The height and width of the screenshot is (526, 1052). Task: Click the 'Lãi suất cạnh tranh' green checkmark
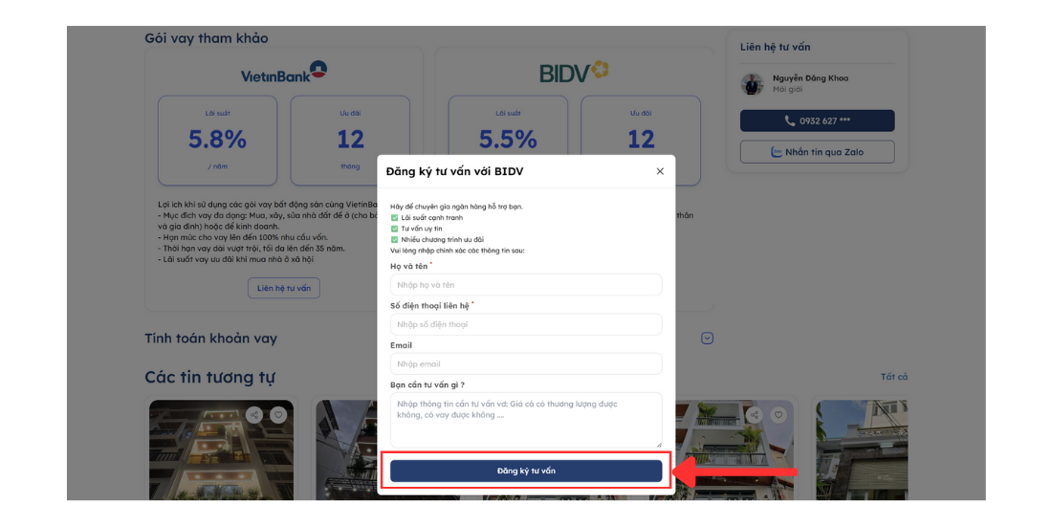tap(394, 218)
